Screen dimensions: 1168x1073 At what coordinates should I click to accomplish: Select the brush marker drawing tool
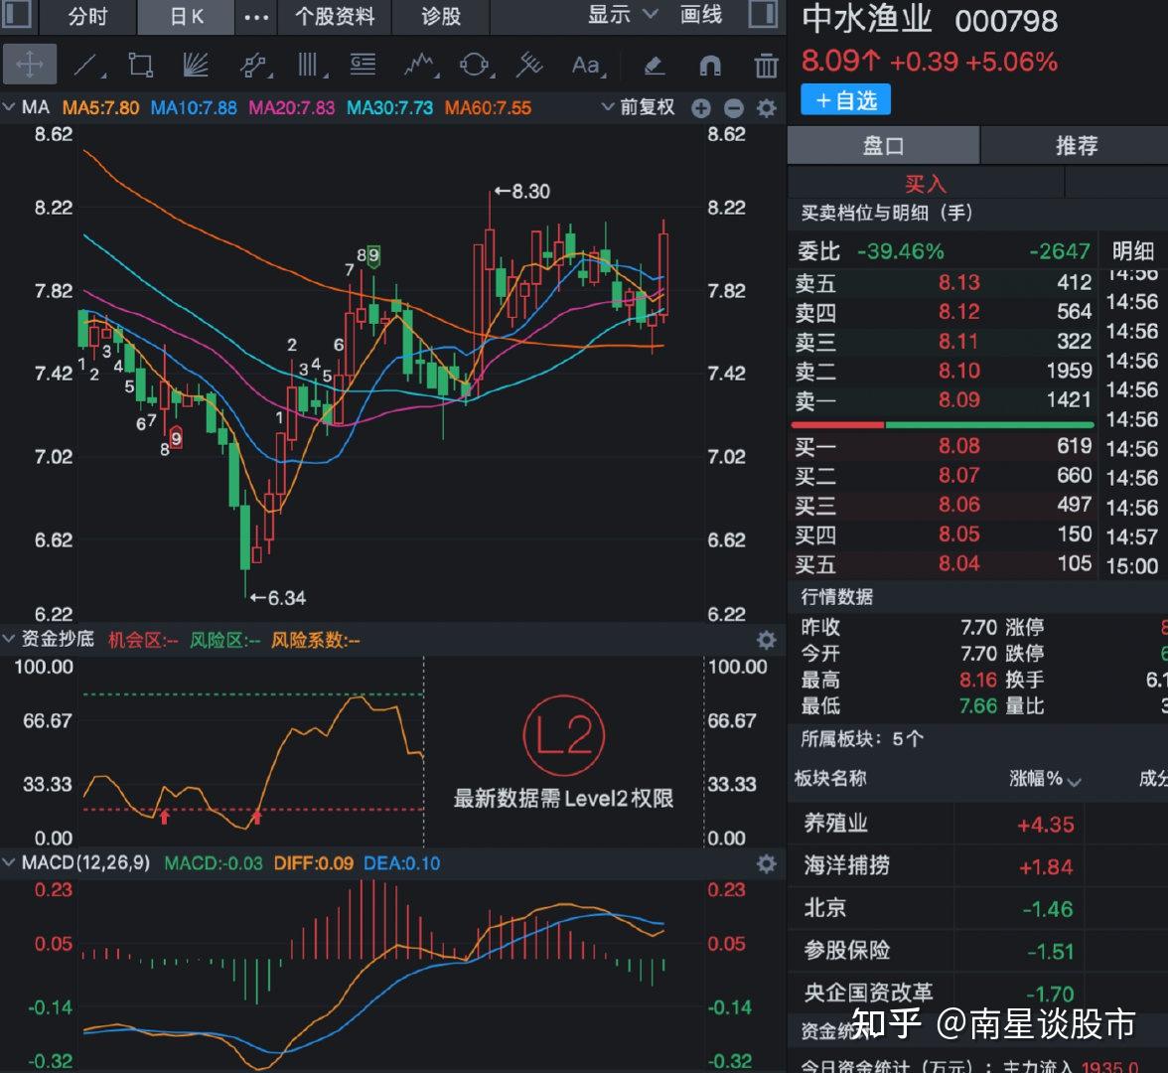point(654,64)
